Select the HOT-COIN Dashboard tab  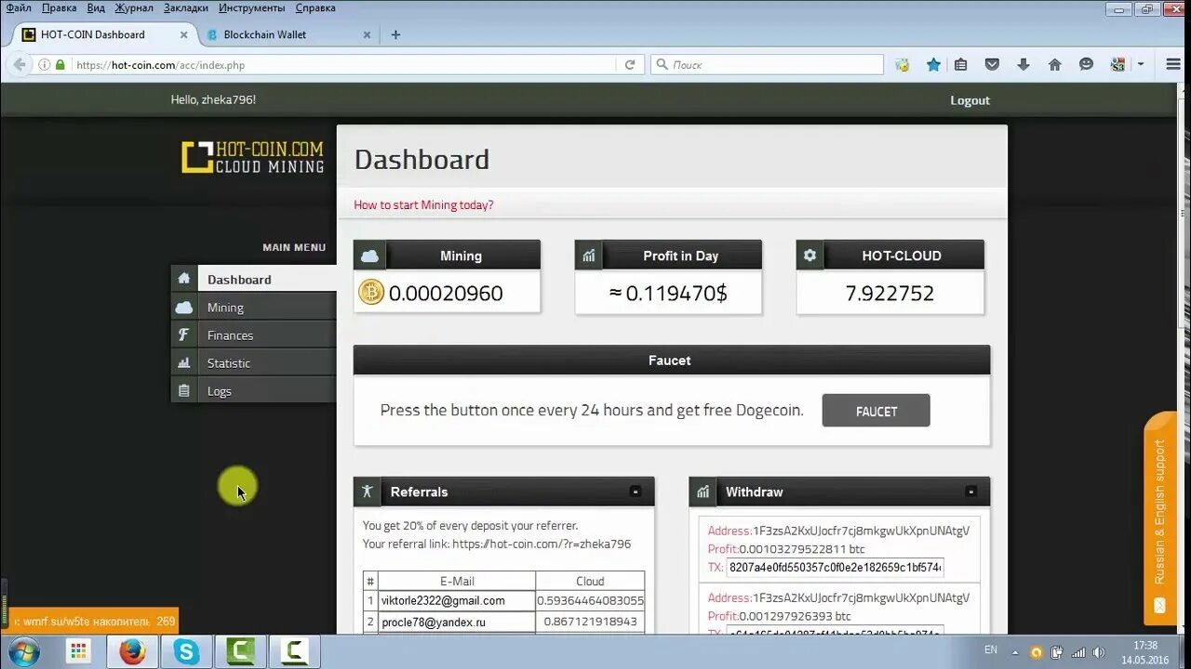102,34
